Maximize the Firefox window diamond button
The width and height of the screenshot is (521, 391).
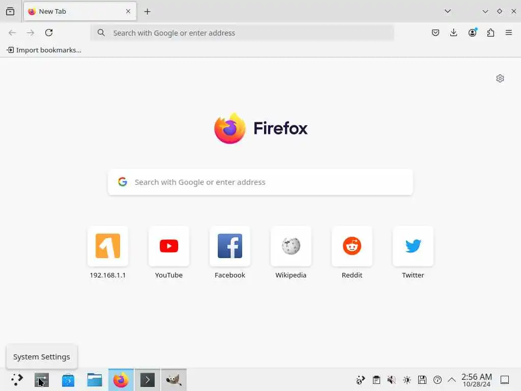pos(500,11)
